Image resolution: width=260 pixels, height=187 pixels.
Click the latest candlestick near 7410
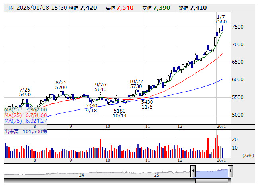[222, 29]
